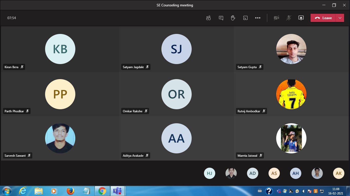Screen dimensions: 350x196
Task: Open breakout rooms icon
Action: pyautogui.click(x=245, y=18)
